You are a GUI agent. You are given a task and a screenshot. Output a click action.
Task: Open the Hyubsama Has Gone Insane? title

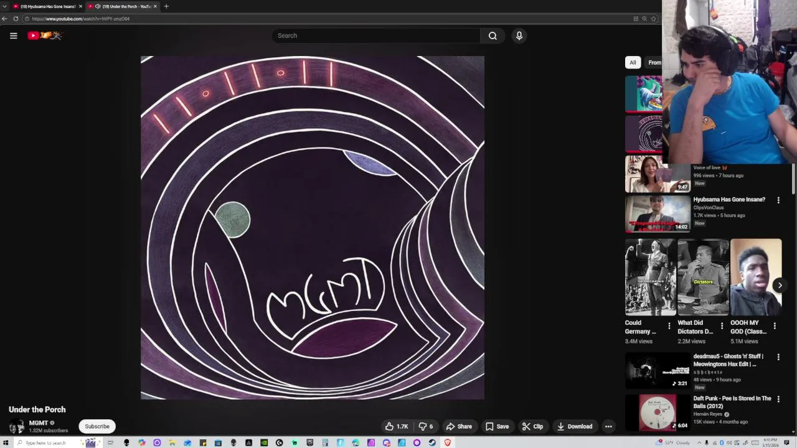coord(729,200)
